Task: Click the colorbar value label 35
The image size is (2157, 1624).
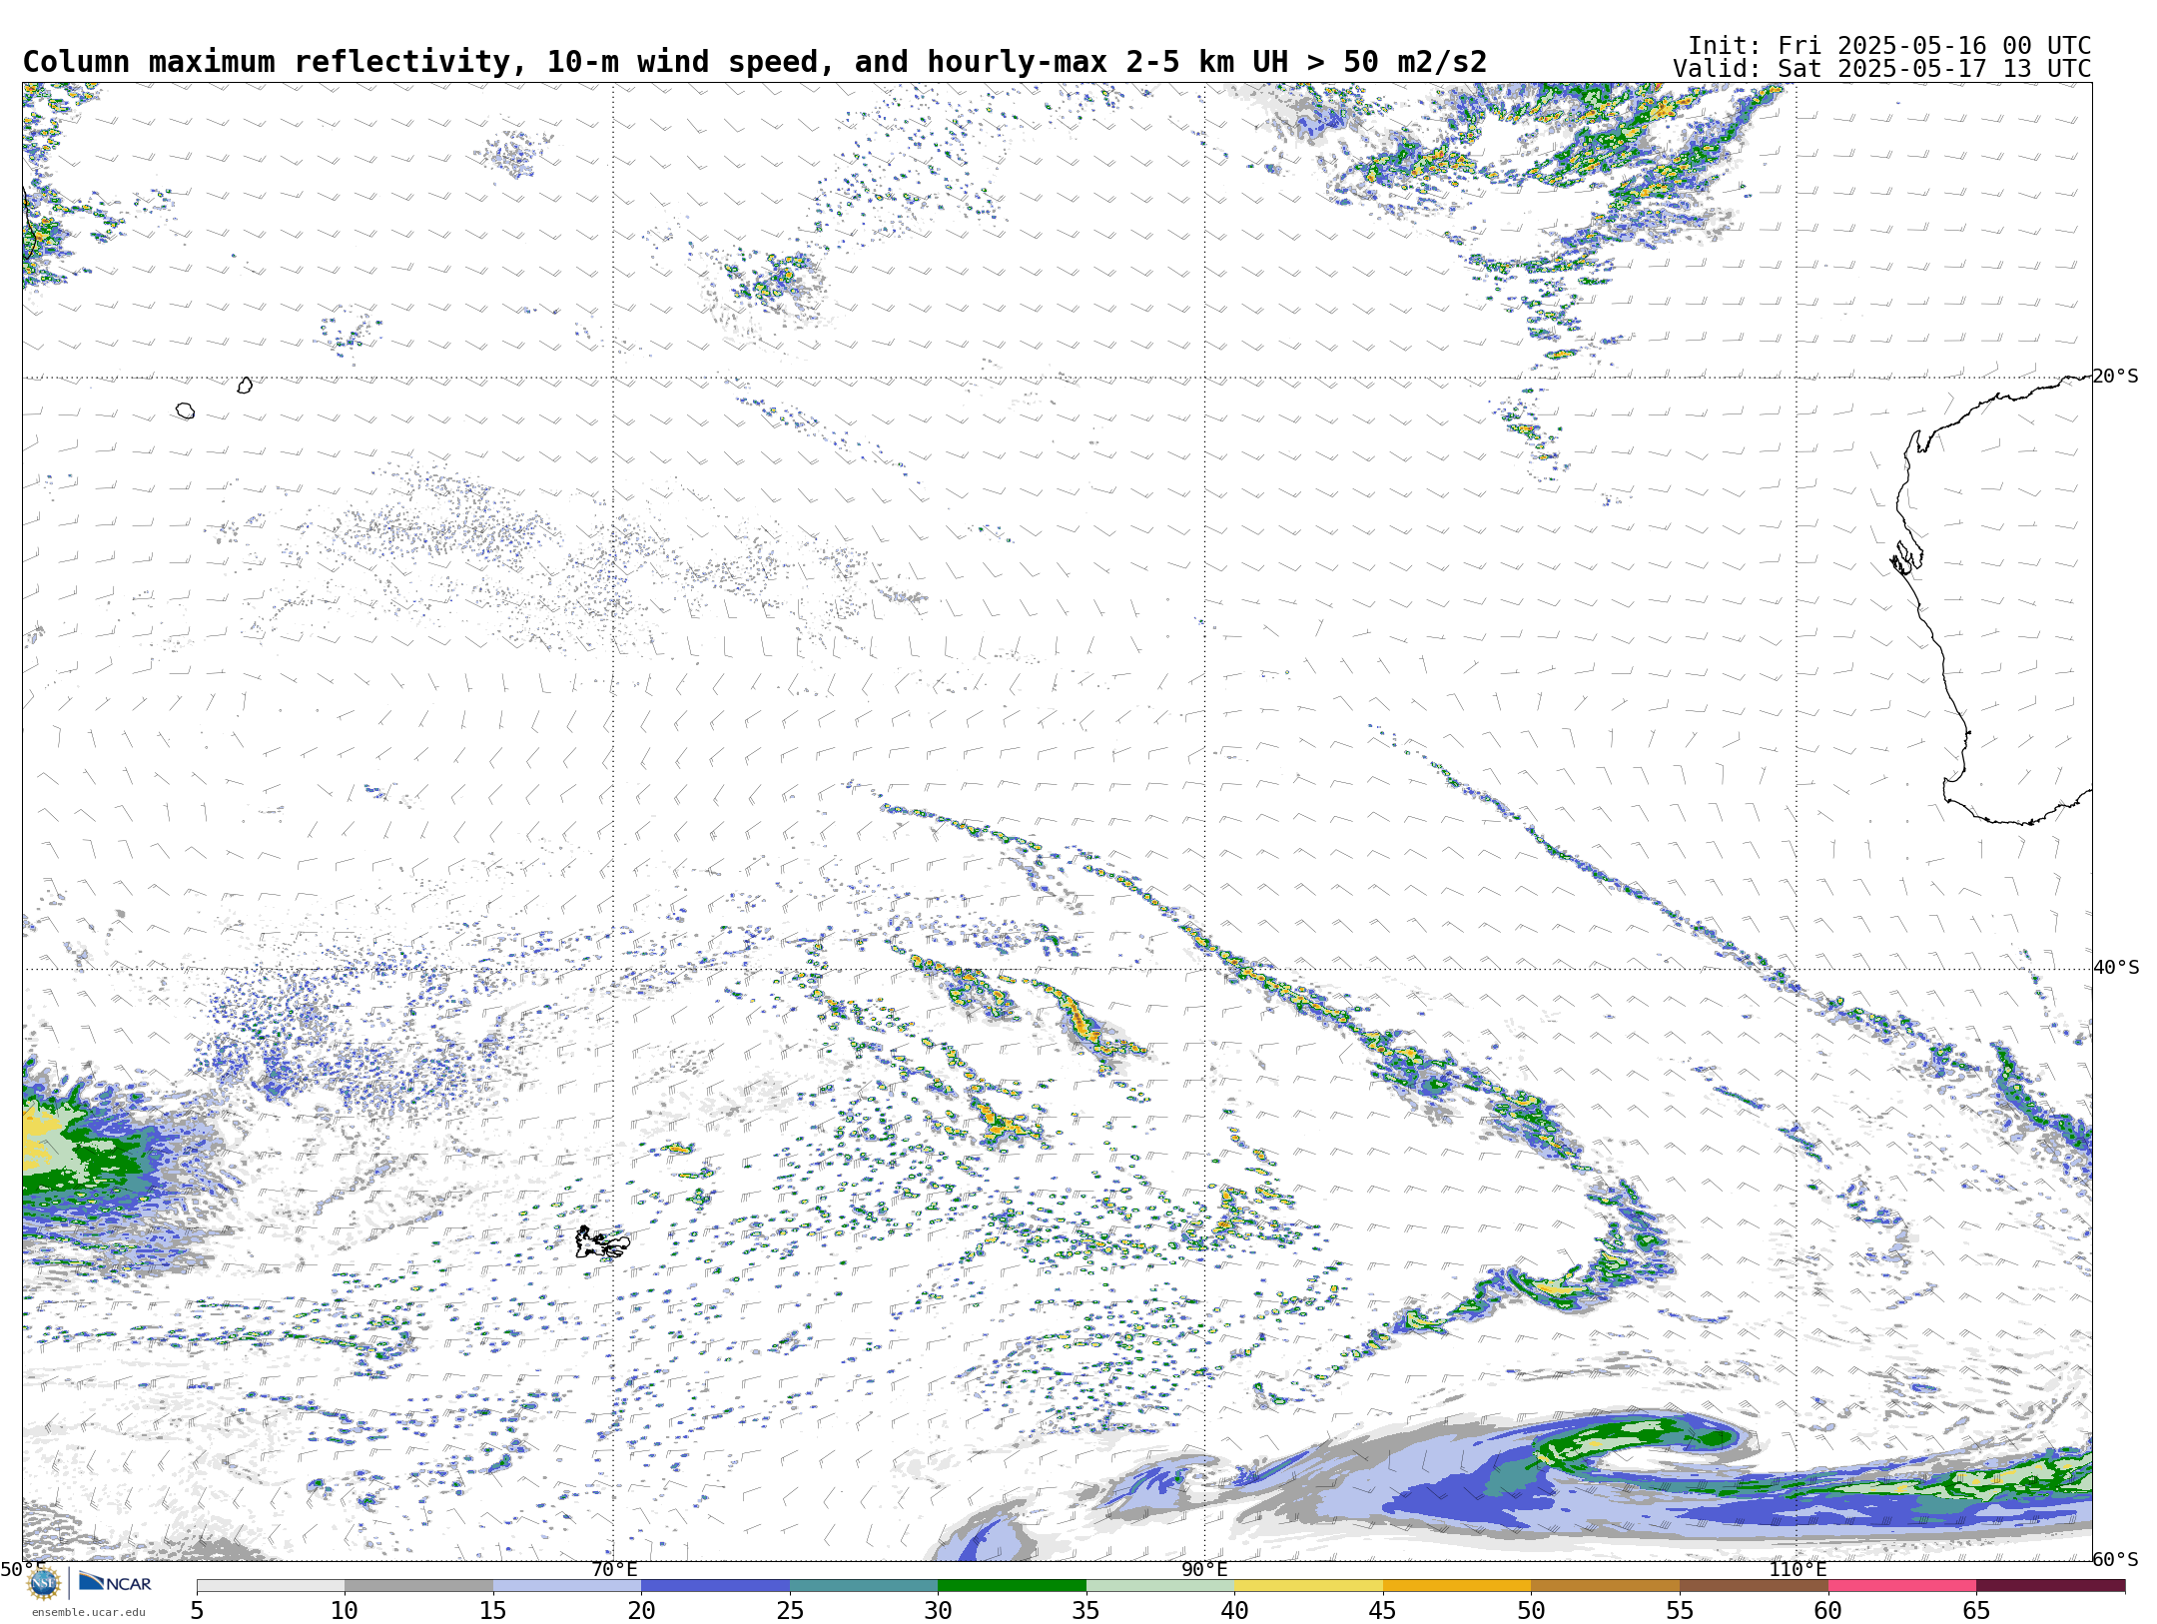Action: (1086, 1610)
